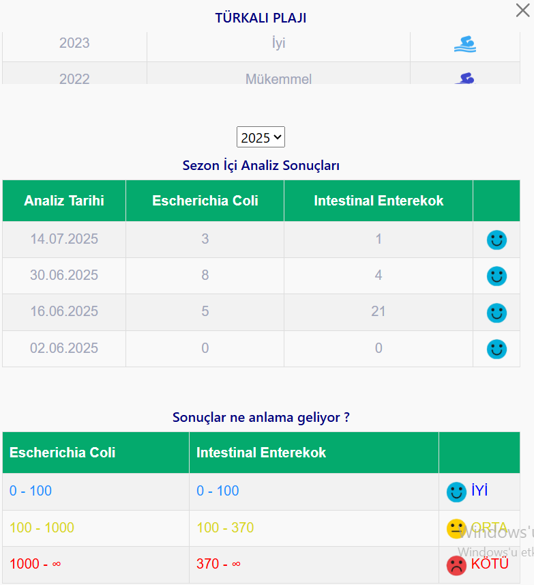Click the E. Coli range 100 - 1000
Screen dimensions: 534x585
[42, 528]
